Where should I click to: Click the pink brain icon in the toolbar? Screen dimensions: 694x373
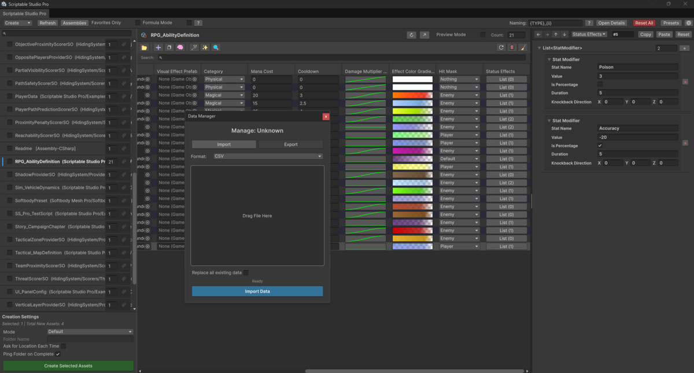coord(180,47)
